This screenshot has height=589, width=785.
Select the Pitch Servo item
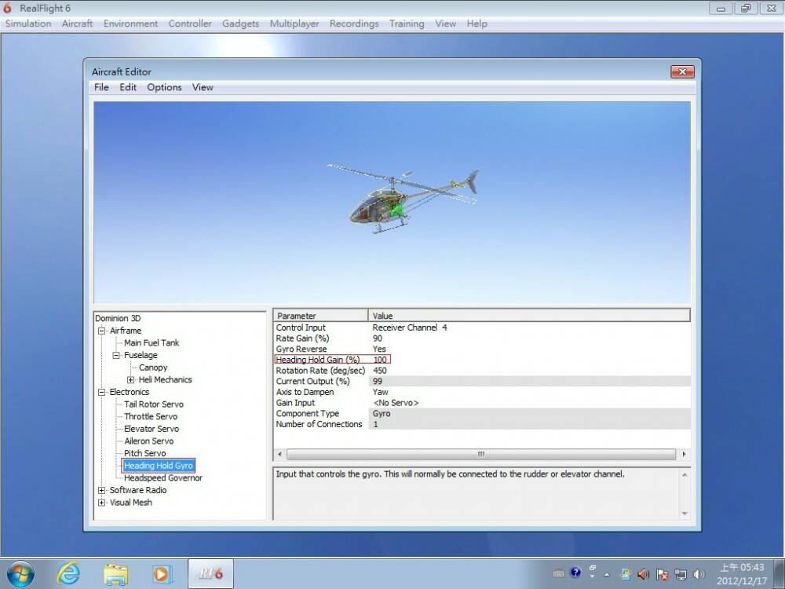point(144,453)
